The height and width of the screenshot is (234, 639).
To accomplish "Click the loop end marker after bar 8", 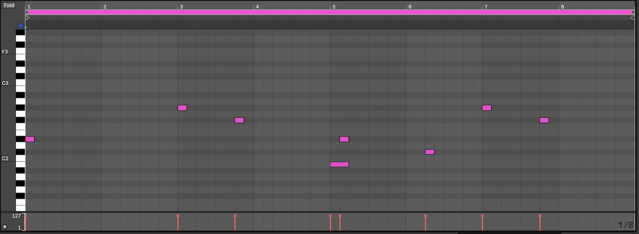I will click(x=632, y=12).
